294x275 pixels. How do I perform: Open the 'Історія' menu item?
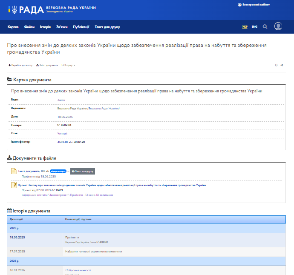[45, 27]
